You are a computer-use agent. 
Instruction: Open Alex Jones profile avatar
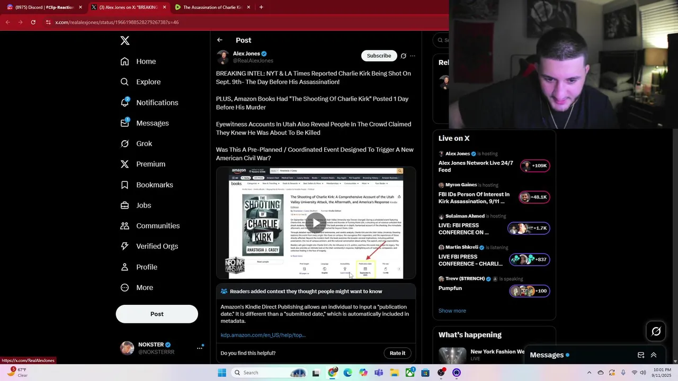(223, 57)
